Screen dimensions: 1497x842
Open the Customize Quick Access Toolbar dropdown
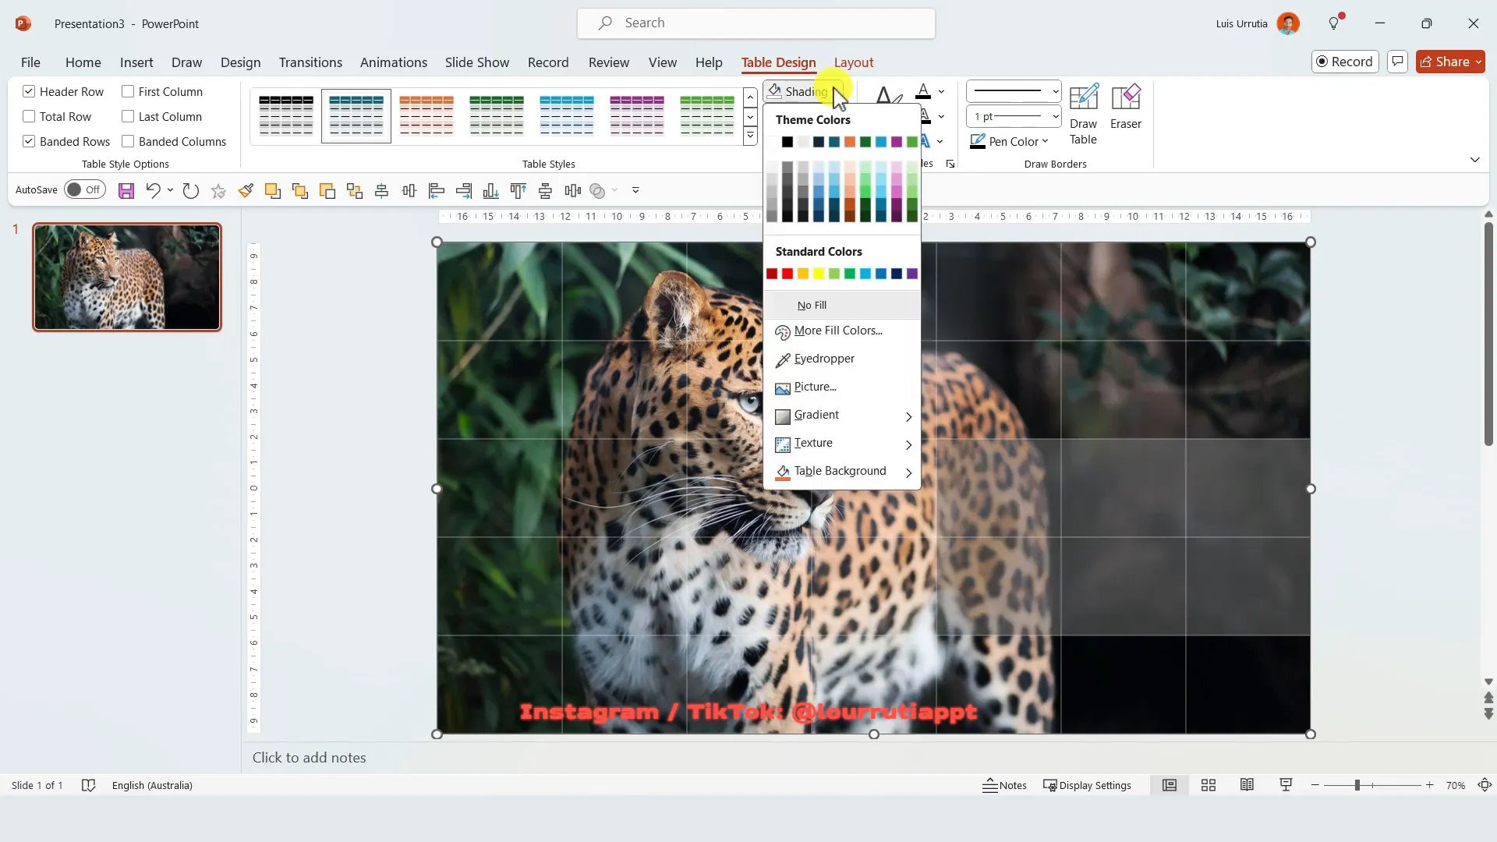click(x=635, y=190)
